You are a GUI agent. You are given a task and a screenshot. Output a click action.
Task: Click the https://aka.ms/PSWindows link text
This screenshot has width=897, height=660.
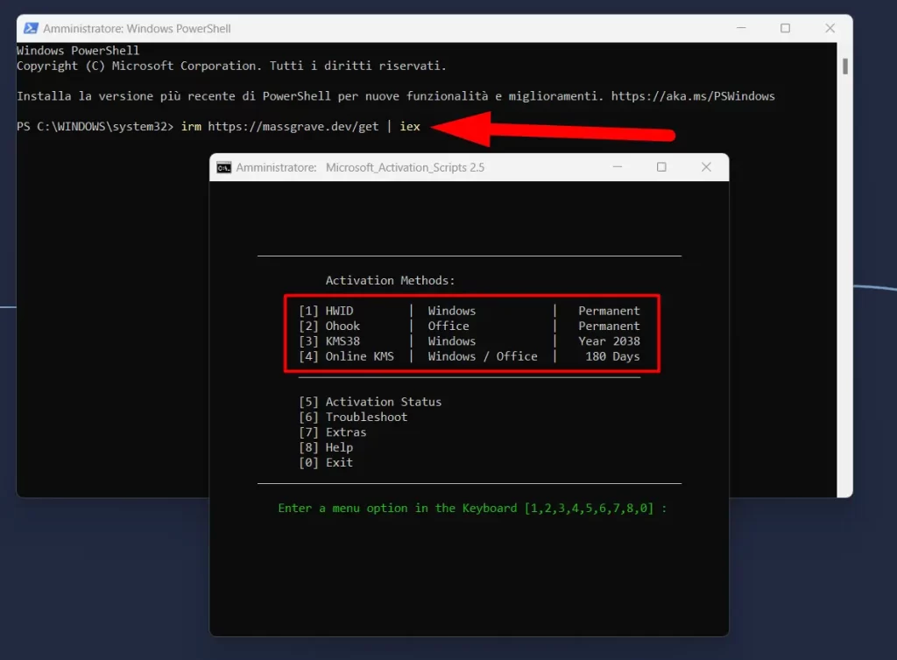[693, 96]
